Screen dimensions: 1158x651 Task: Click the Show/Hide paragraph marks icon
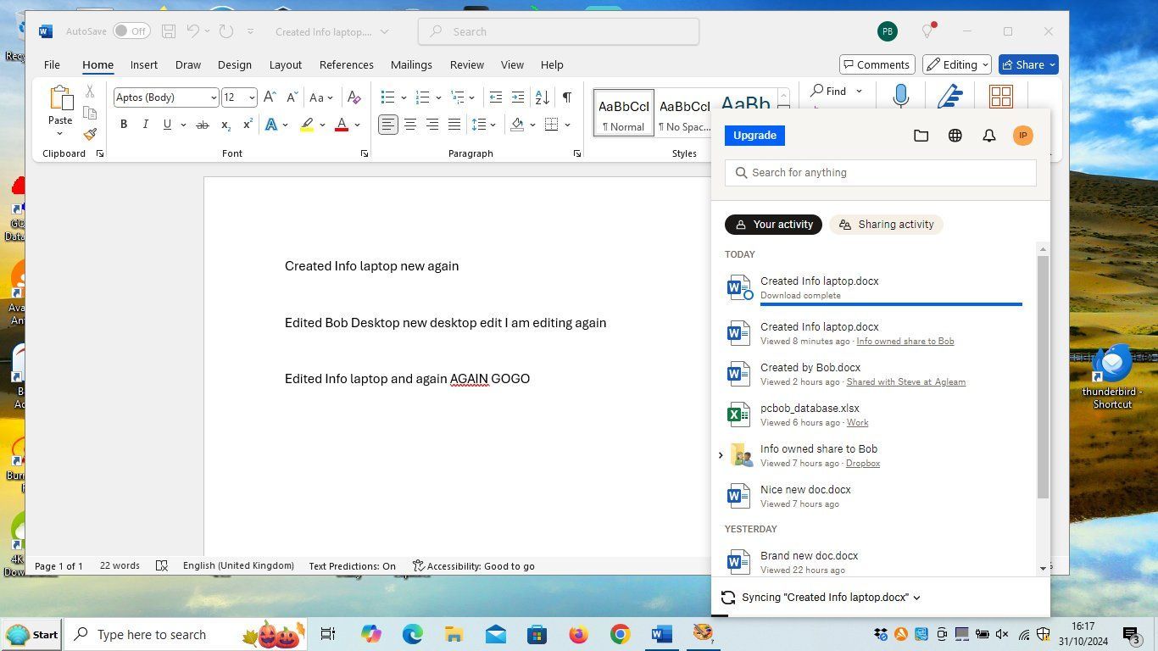click(x=566, y=97)
